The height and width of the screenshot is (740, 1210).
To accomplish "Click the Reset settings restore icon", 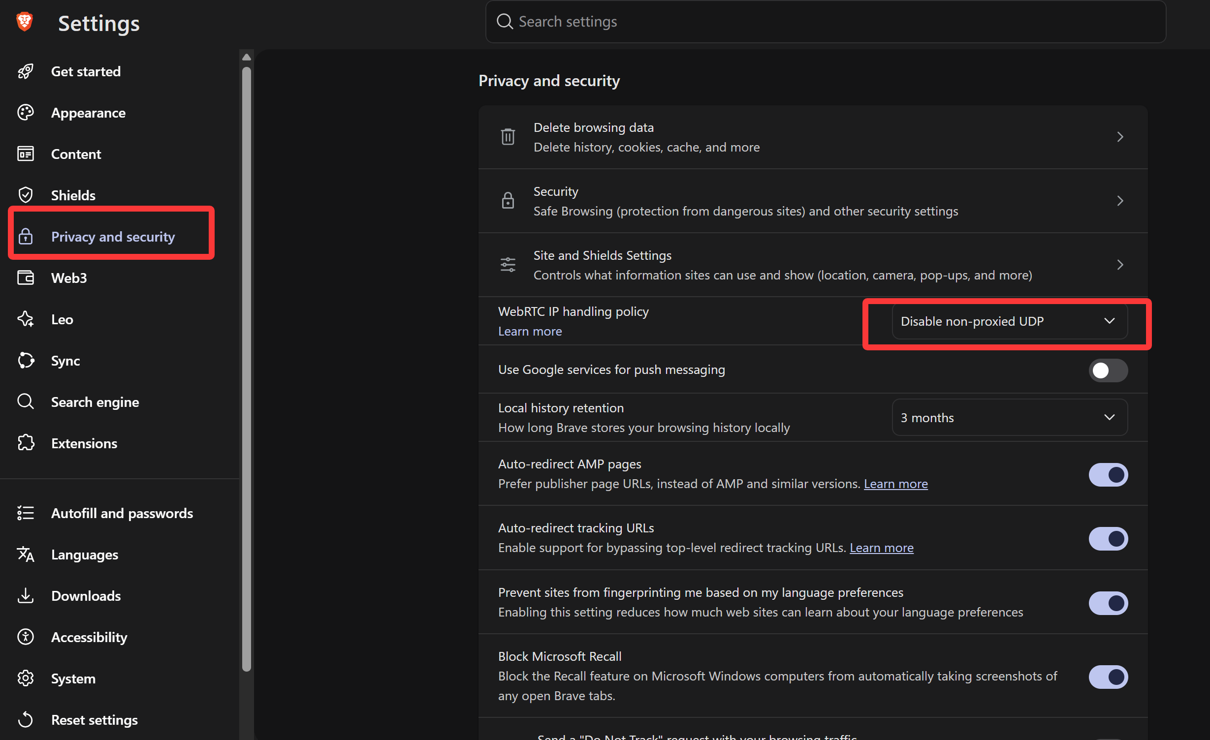I will tap(26, 720).
